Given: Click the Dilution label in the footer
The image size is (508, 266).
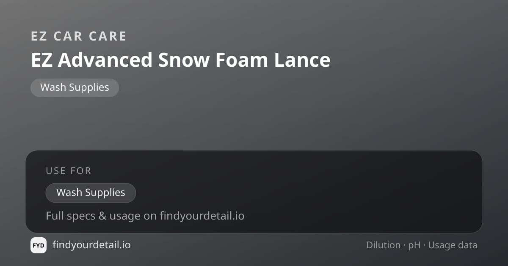Looking at the screenshot, I should (x=384, y=245).
